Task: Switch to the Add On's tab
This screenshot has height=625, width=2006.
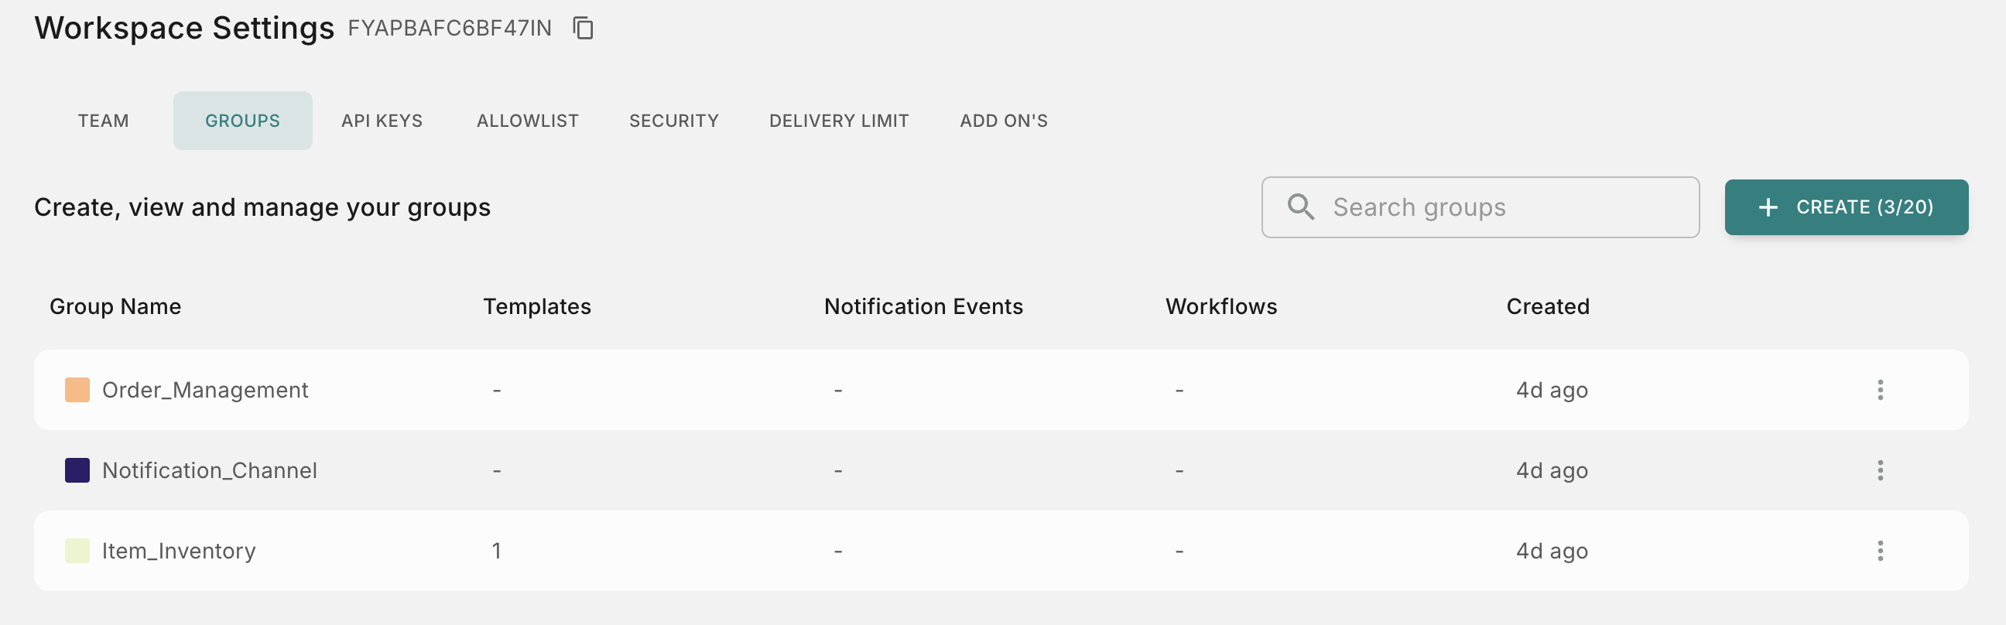Action: point(1004,121)
